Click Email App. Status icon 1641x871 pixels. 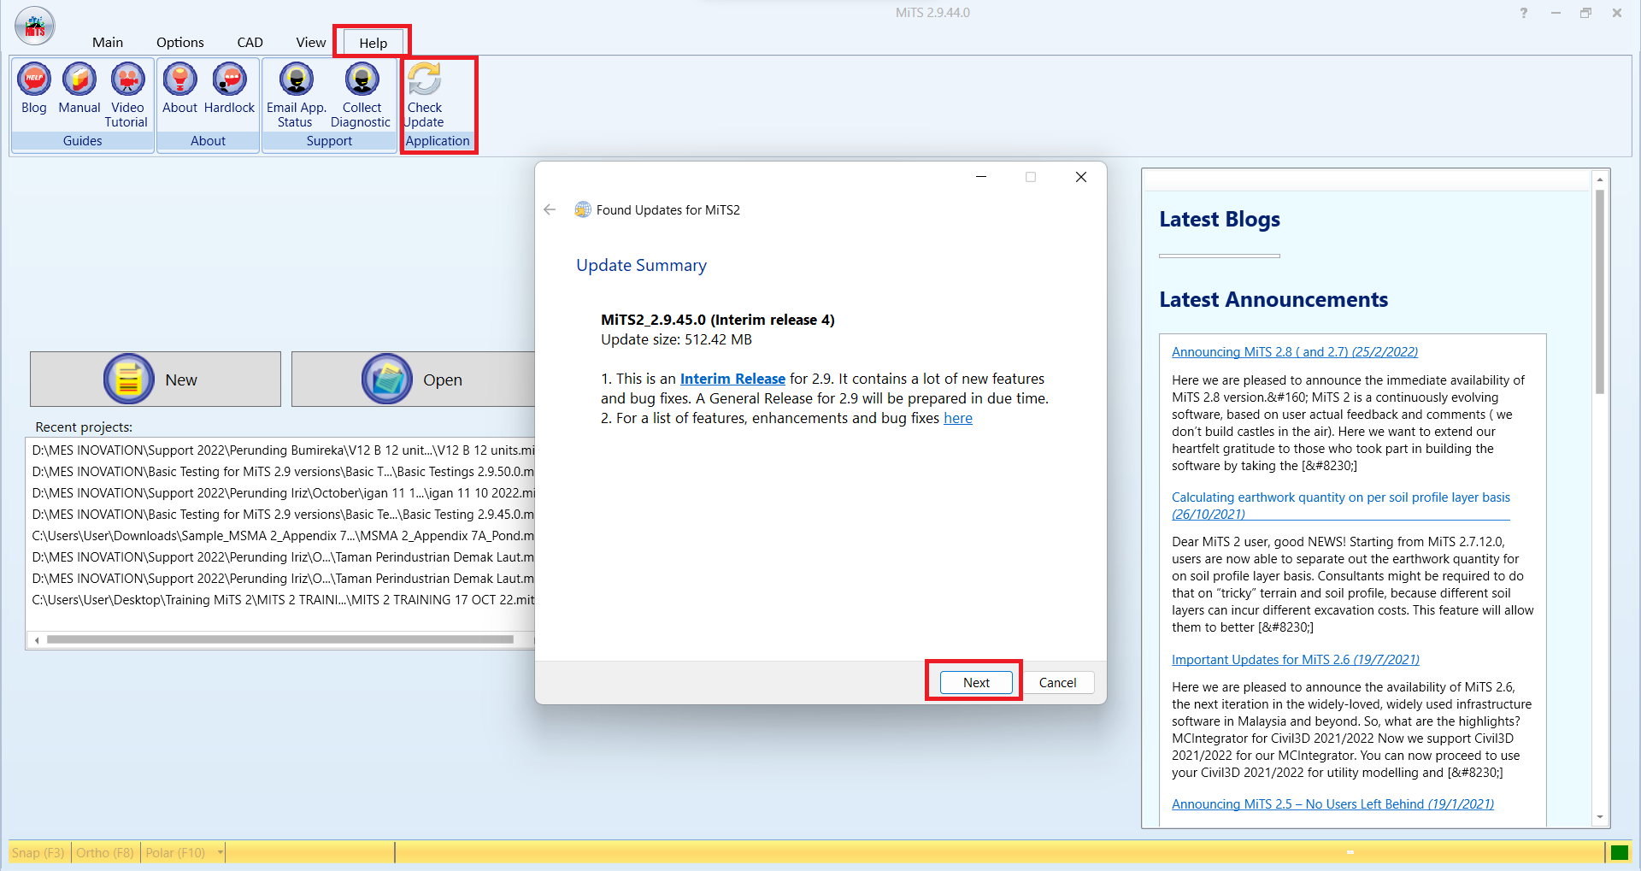[x=297, y=95]
